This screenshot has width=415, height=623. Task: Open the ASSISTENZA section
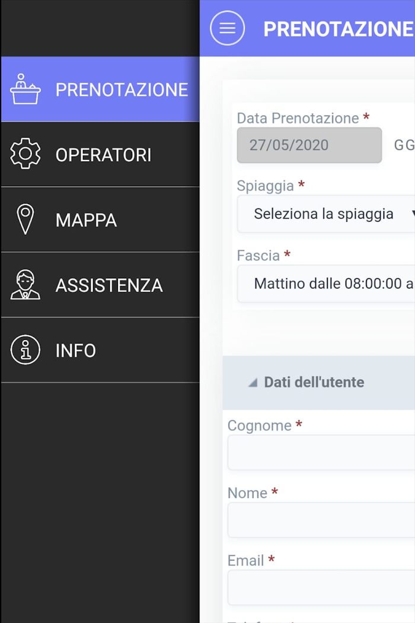pyautogui.click(x=100, y=285)
